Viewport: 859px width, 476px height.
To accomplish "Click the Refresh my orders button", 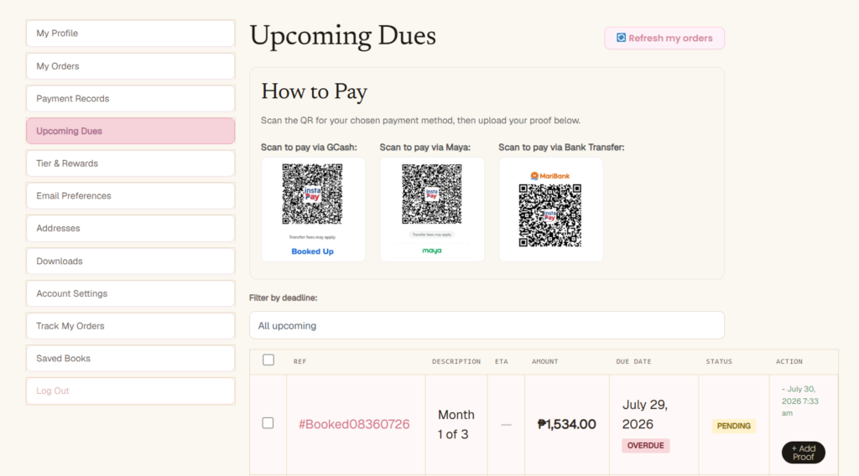I will (x=664, y=38).
